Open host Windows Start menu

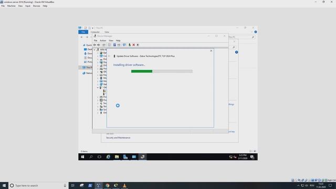4,185
